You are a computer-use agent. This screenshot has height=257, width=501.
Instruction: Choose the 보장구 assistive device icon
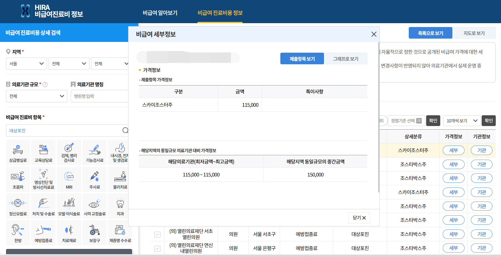[94, 232]
